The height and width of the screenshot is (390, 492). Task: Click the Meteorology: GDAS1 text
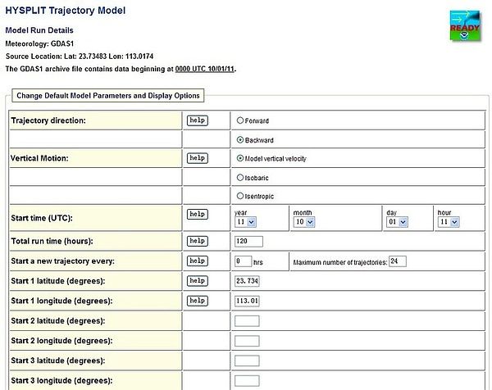pos(39,43)
